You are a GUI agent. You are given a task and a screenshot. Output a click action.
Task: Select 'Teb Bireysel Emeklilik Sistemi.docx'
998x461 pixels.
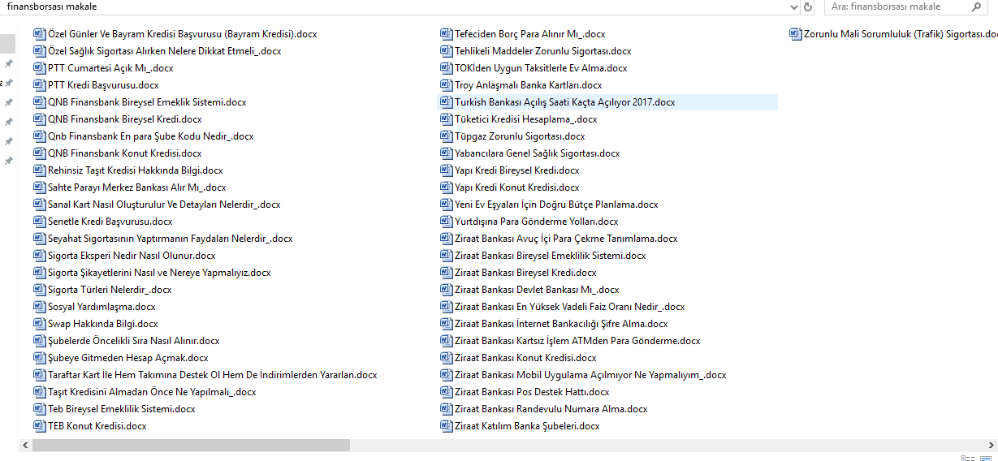click(x=122, y=409)
